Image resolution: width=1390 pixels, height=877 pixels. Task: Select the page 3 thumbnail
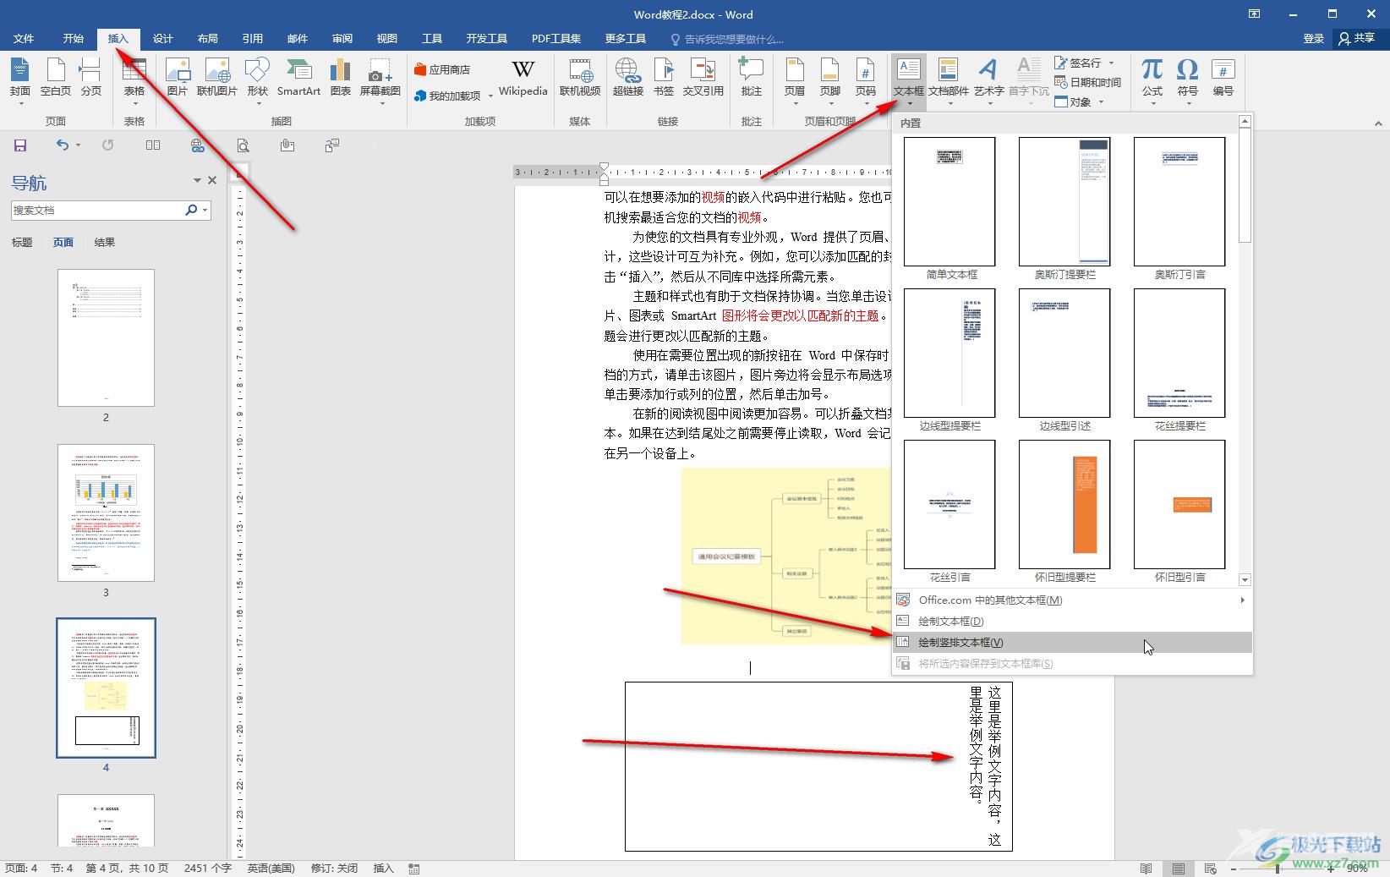106,512
